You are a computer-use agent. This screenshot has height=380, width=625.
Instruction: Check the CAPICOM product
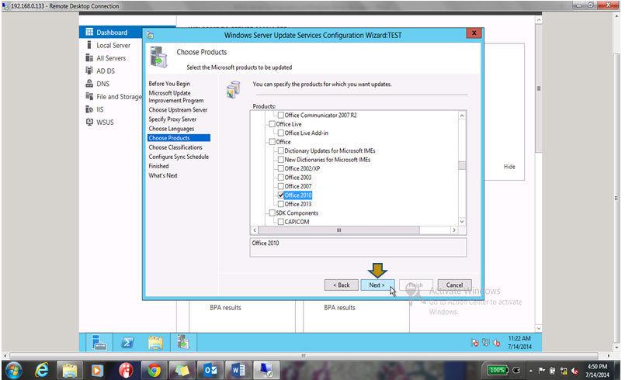[x=280, y=222]
